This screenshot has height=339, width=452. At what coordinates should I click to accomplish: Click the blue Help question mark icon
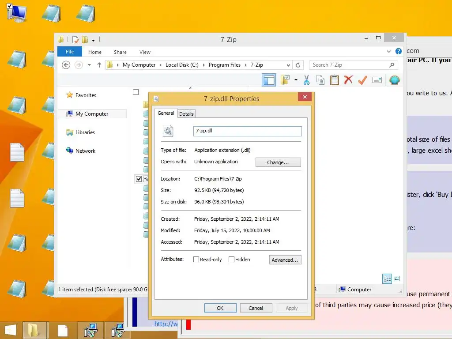[399, 51]
